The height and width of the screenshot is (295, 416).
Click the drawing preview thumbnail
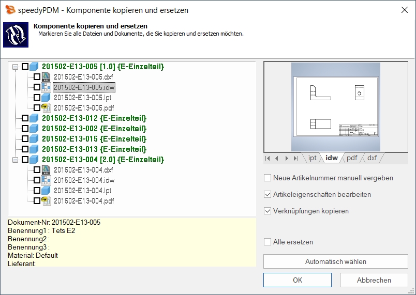[336, 107]
